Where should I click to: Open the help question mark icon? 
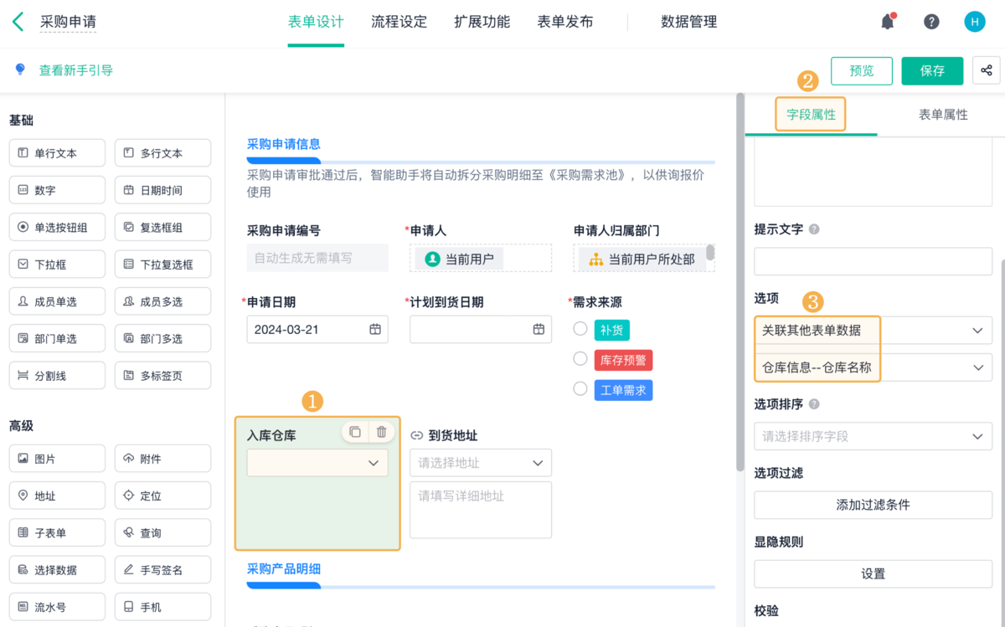point(931,23)
